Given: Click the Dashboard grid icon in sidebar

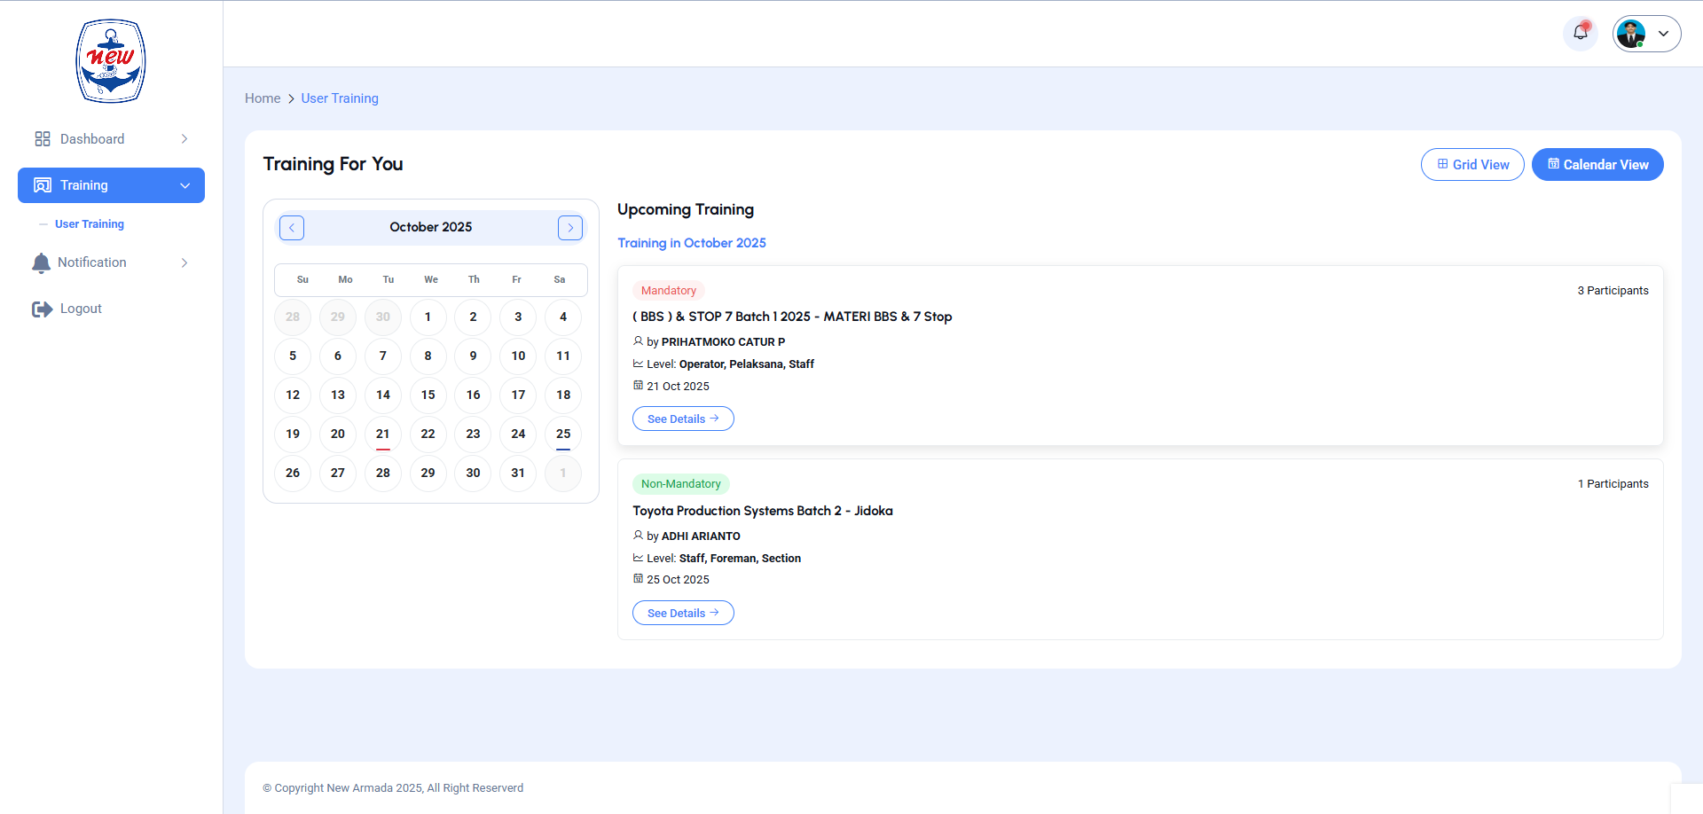Looking at the screenshot, I should pos(43,139).
